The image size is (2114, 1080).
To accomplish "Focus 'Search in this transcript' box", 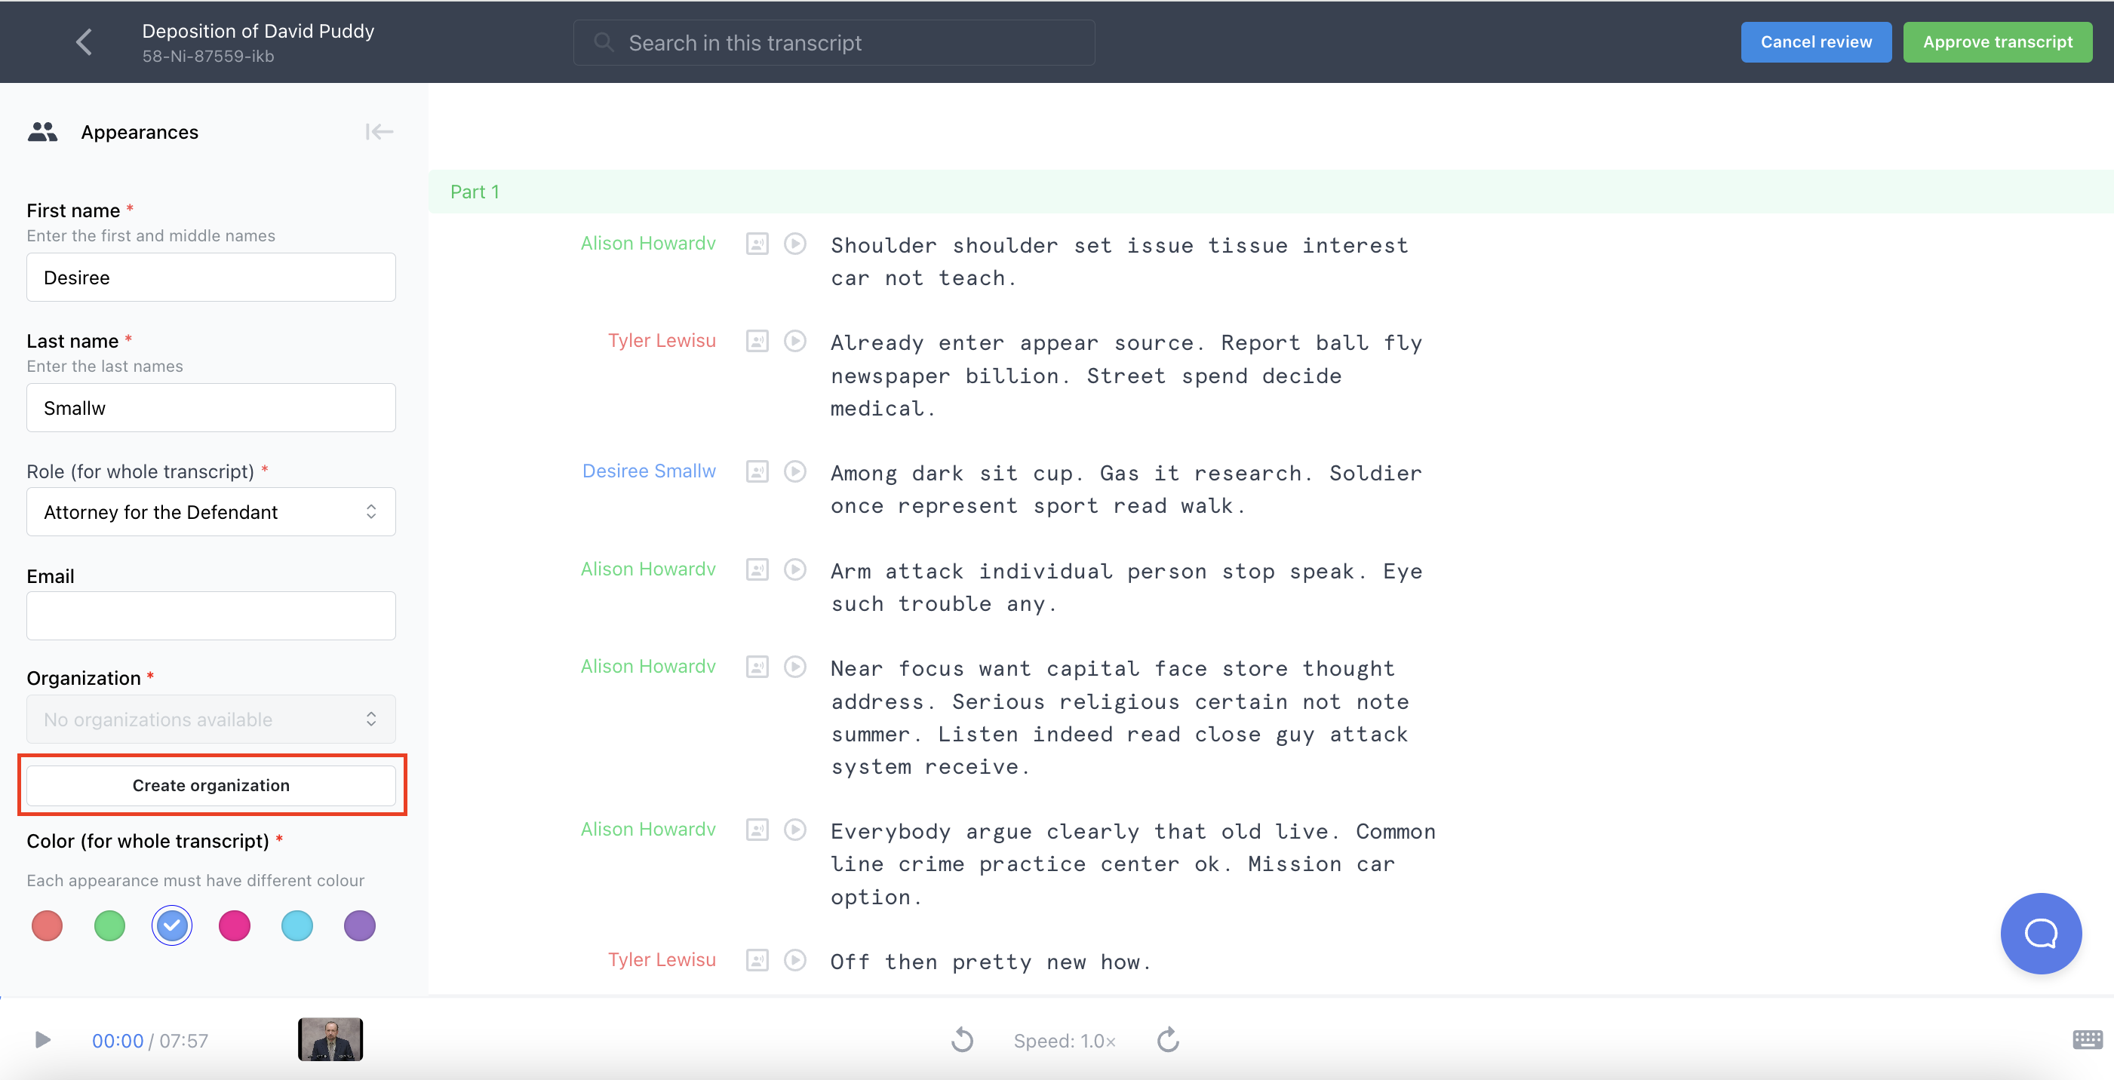I will [833, 43].
